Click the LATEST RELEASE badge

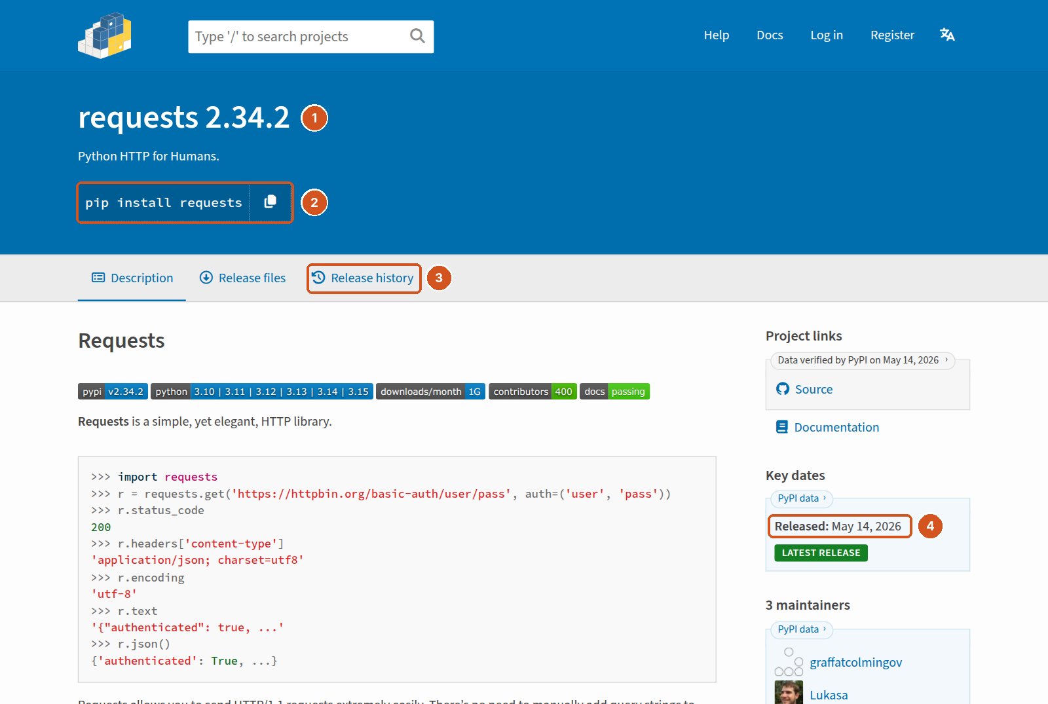coord(821,553)
